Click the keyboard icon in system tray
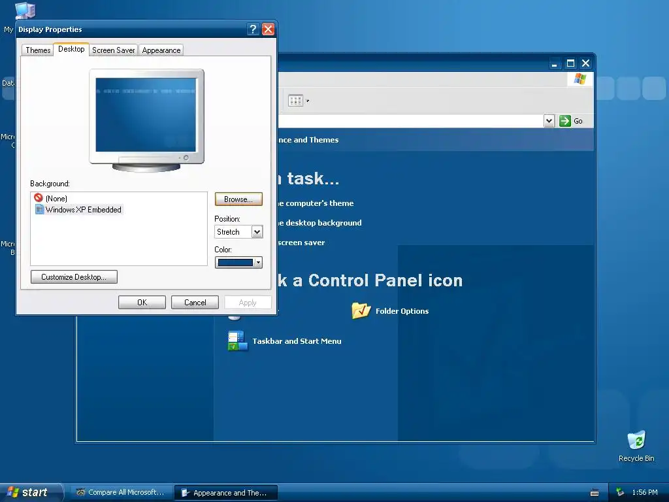Screen dimensions: 669x502 [x=595, y=493]
